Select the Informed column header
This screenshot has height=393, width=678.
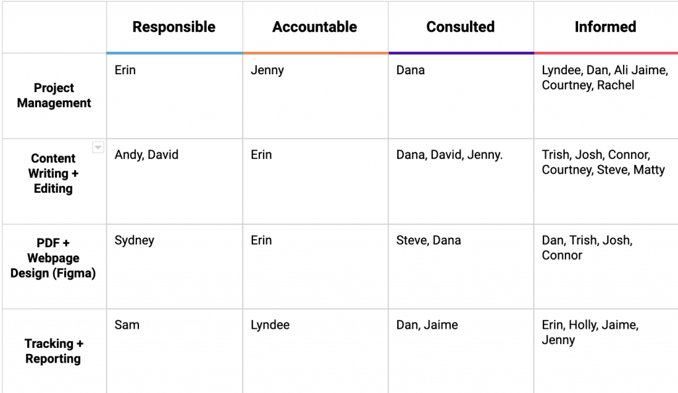click(x=606, y=27)
